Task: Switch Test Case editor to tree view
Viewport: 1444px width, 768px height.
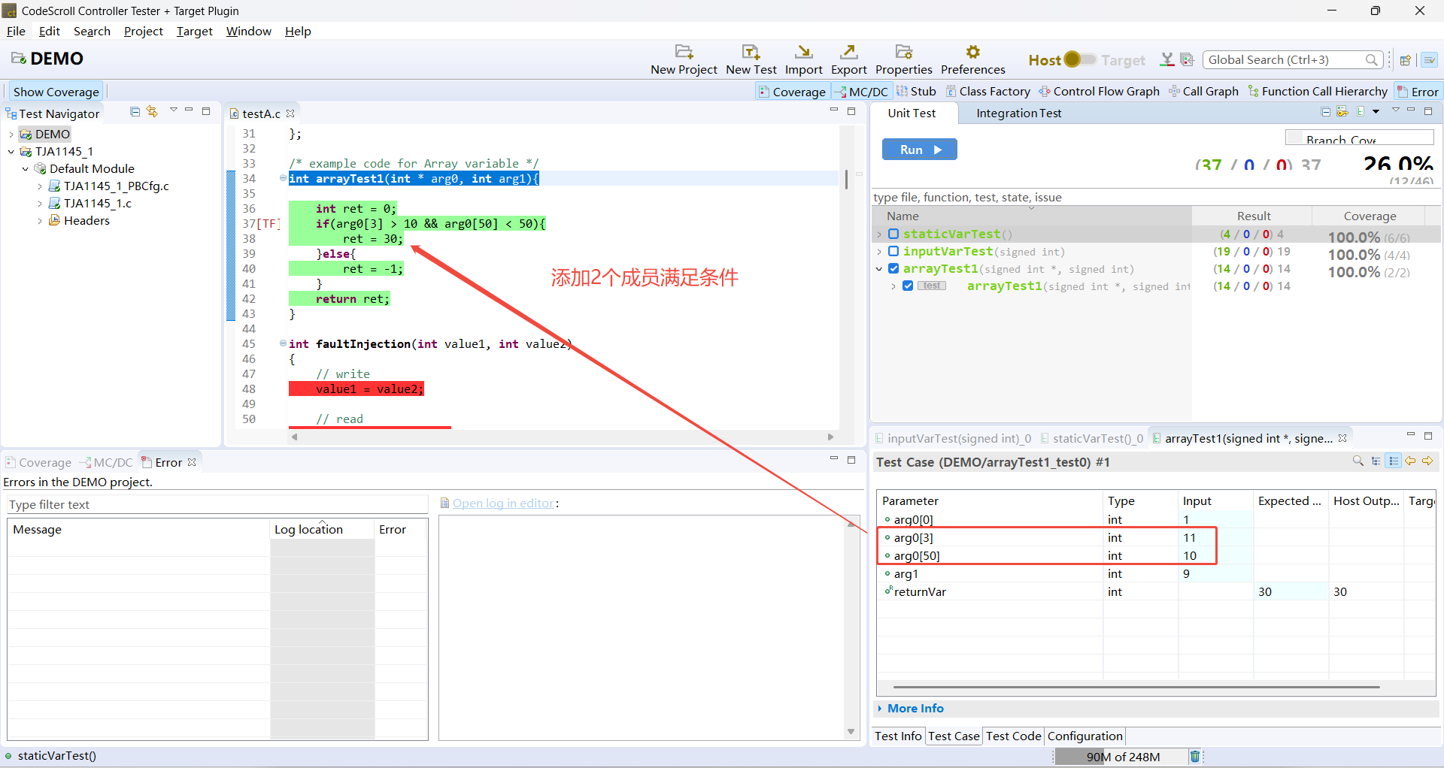Action: pyautogui.click(x=1376, y=461)
